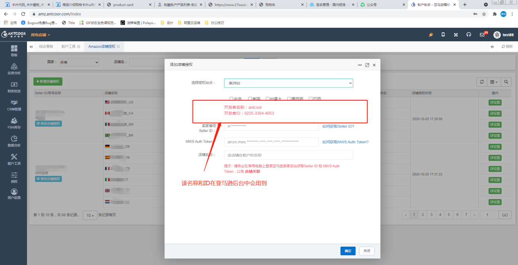Open 财务信息 in the sidebar
The width and height of the screenshot is (518, 265).
click(x=14, y=87)
